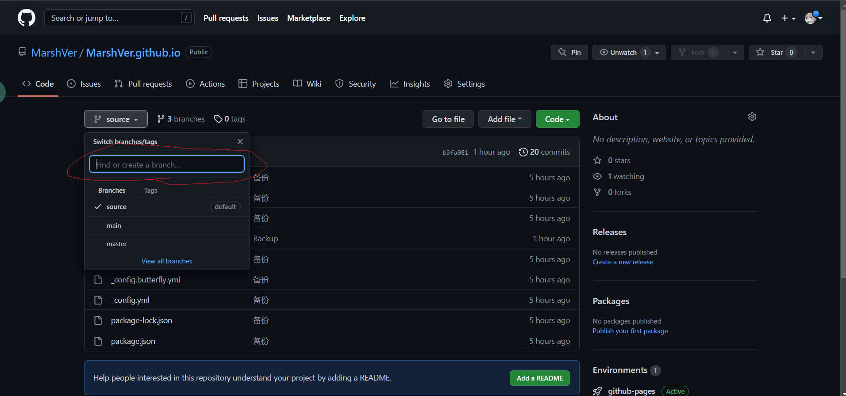The height and width of the screenshot is (396, 846).
Task: Click Publish your first package link
Action: coord(630,331)
